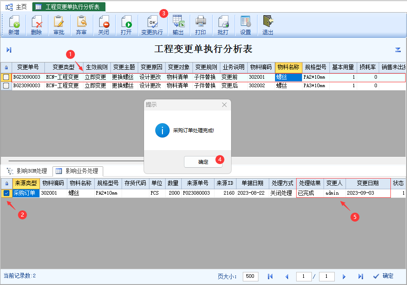
Task: Check the box for 变更前 row 302001
Action: tap(6, 77)
